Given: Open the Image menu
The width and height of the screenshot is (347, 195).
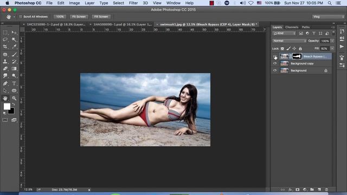Looking at the screenshot, I should (x=74, y=3).
